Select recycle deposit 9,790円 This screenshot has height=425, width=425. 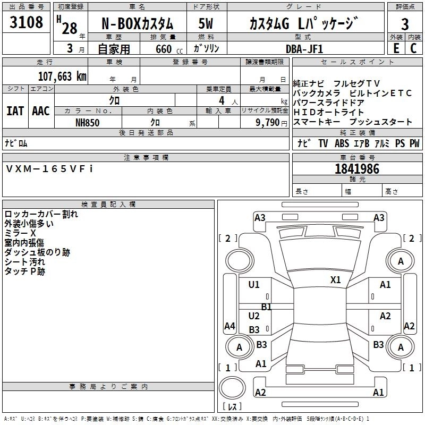point(271,123)
